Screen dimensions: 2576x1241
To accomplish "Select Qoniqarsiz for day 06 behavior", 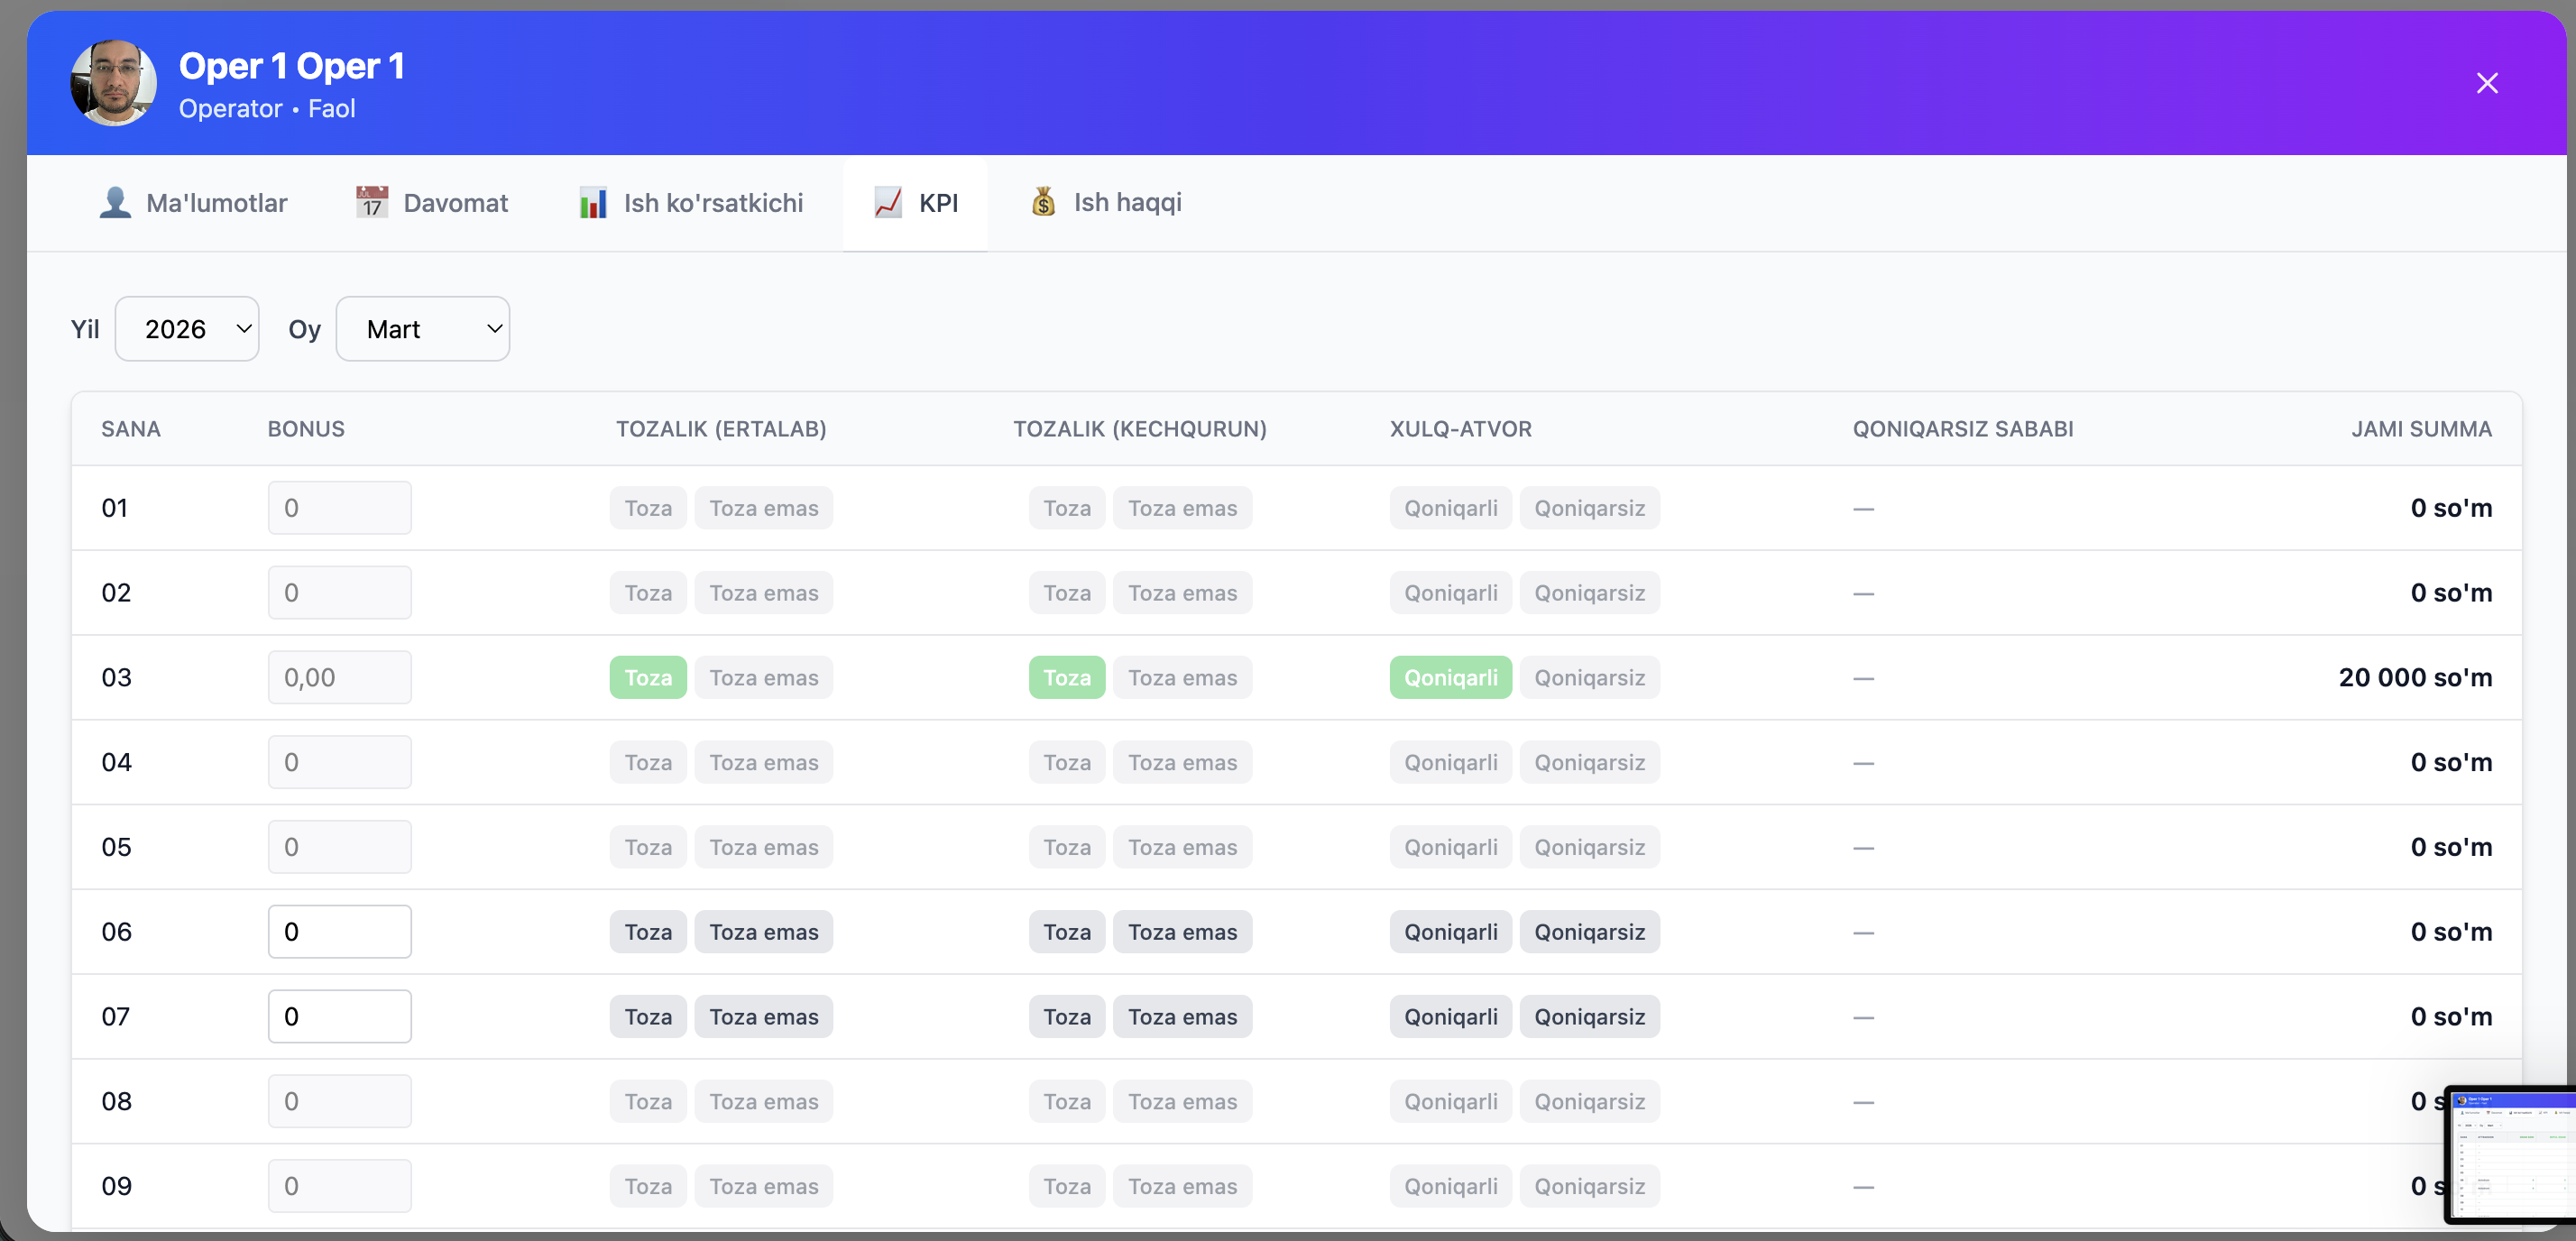I will point(1589,932).
